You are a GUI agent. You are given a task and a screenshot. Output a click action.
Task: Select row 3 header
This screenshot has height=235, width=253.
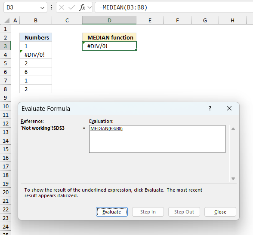pos(5,46)
